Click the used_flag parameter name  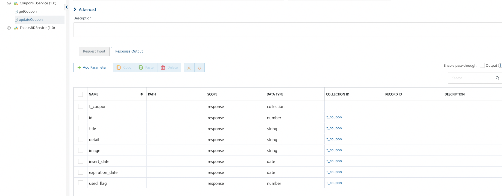click(x=98, y=183)
